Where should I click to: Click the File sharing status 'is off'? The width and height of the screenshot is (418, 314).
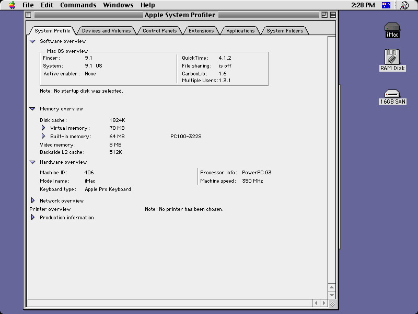coord(225,66)
